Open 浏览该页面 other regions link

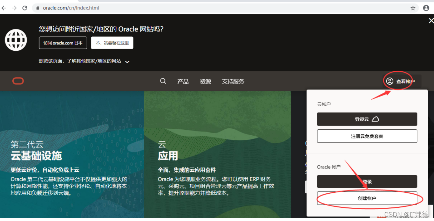click(x=80, y=61)
